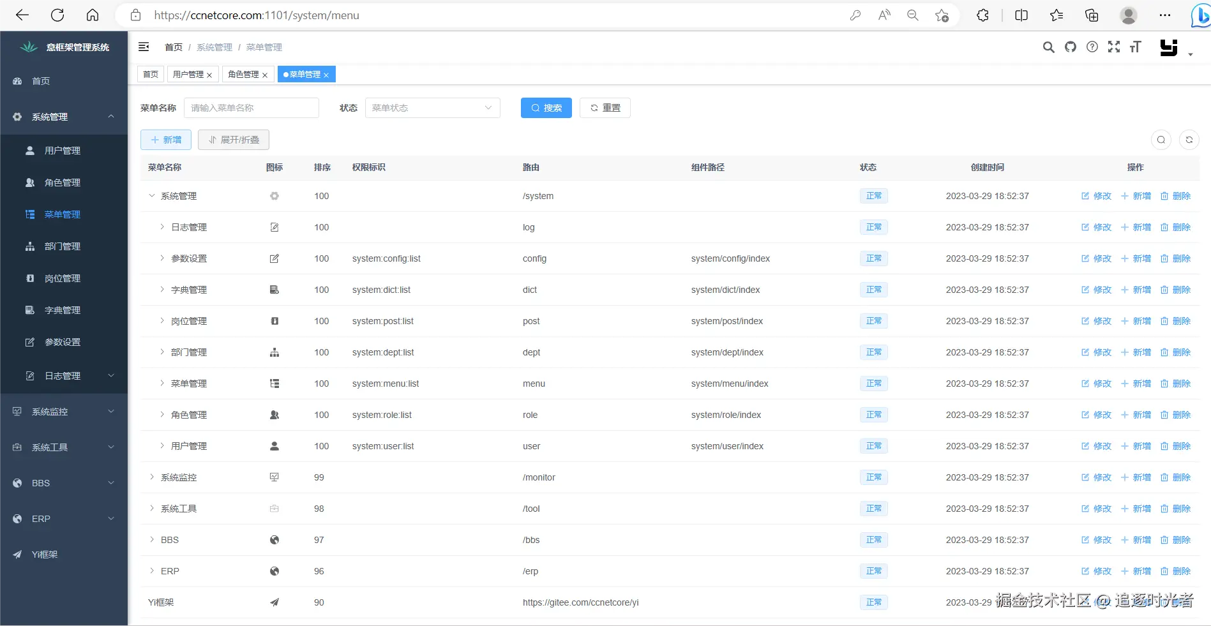Expand 系统监控 in the sidebar
Viewport: 1211px width, 626px height.
64,412
